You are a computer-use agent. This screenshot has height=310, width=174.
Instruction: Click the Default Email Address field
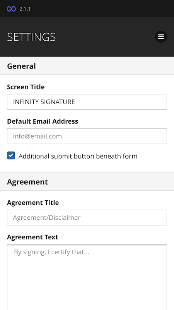(87, 136)
